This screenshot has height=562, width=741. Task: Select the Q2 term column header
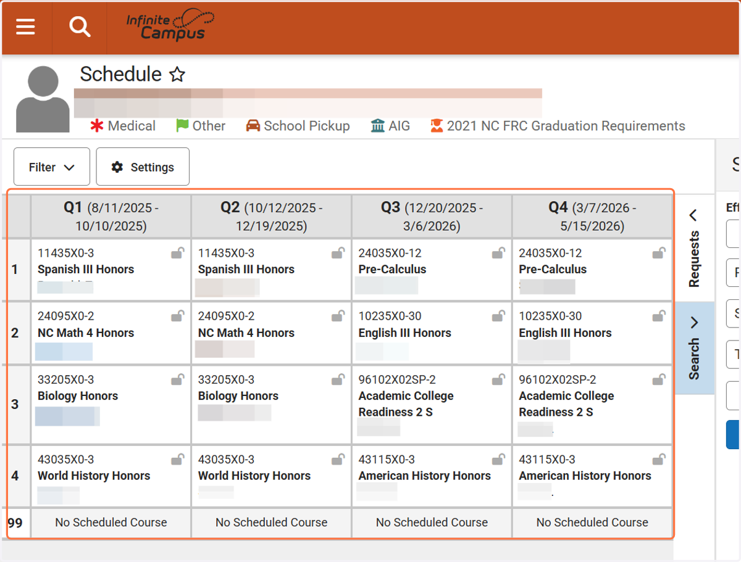272,217
